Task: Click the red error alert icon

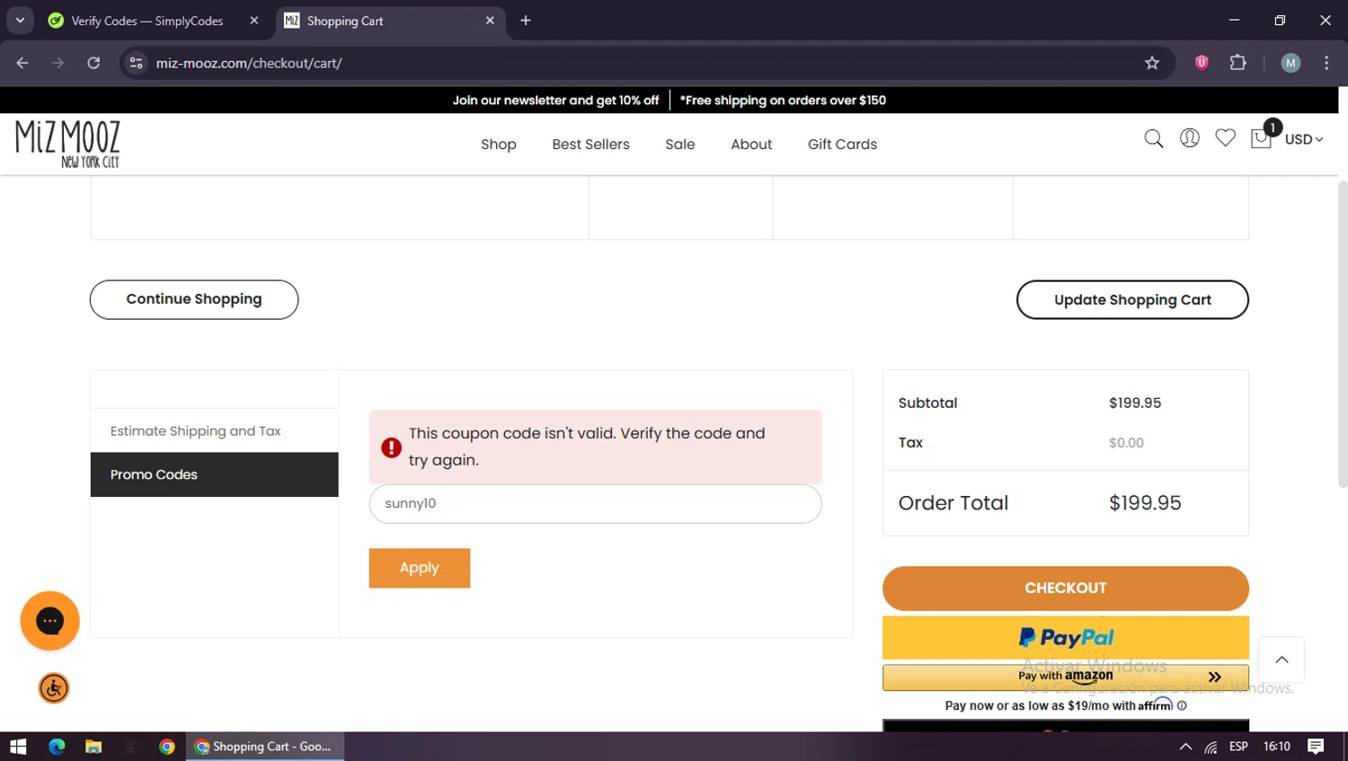Action: click(x=391, y=447)
